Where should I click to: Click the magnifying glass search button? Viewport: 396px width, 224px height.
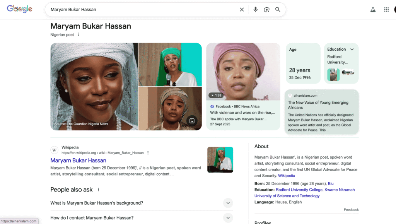(278, 10)
